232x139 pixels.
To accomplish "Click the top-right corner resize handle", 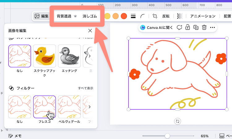I will (x=227, y=38).
